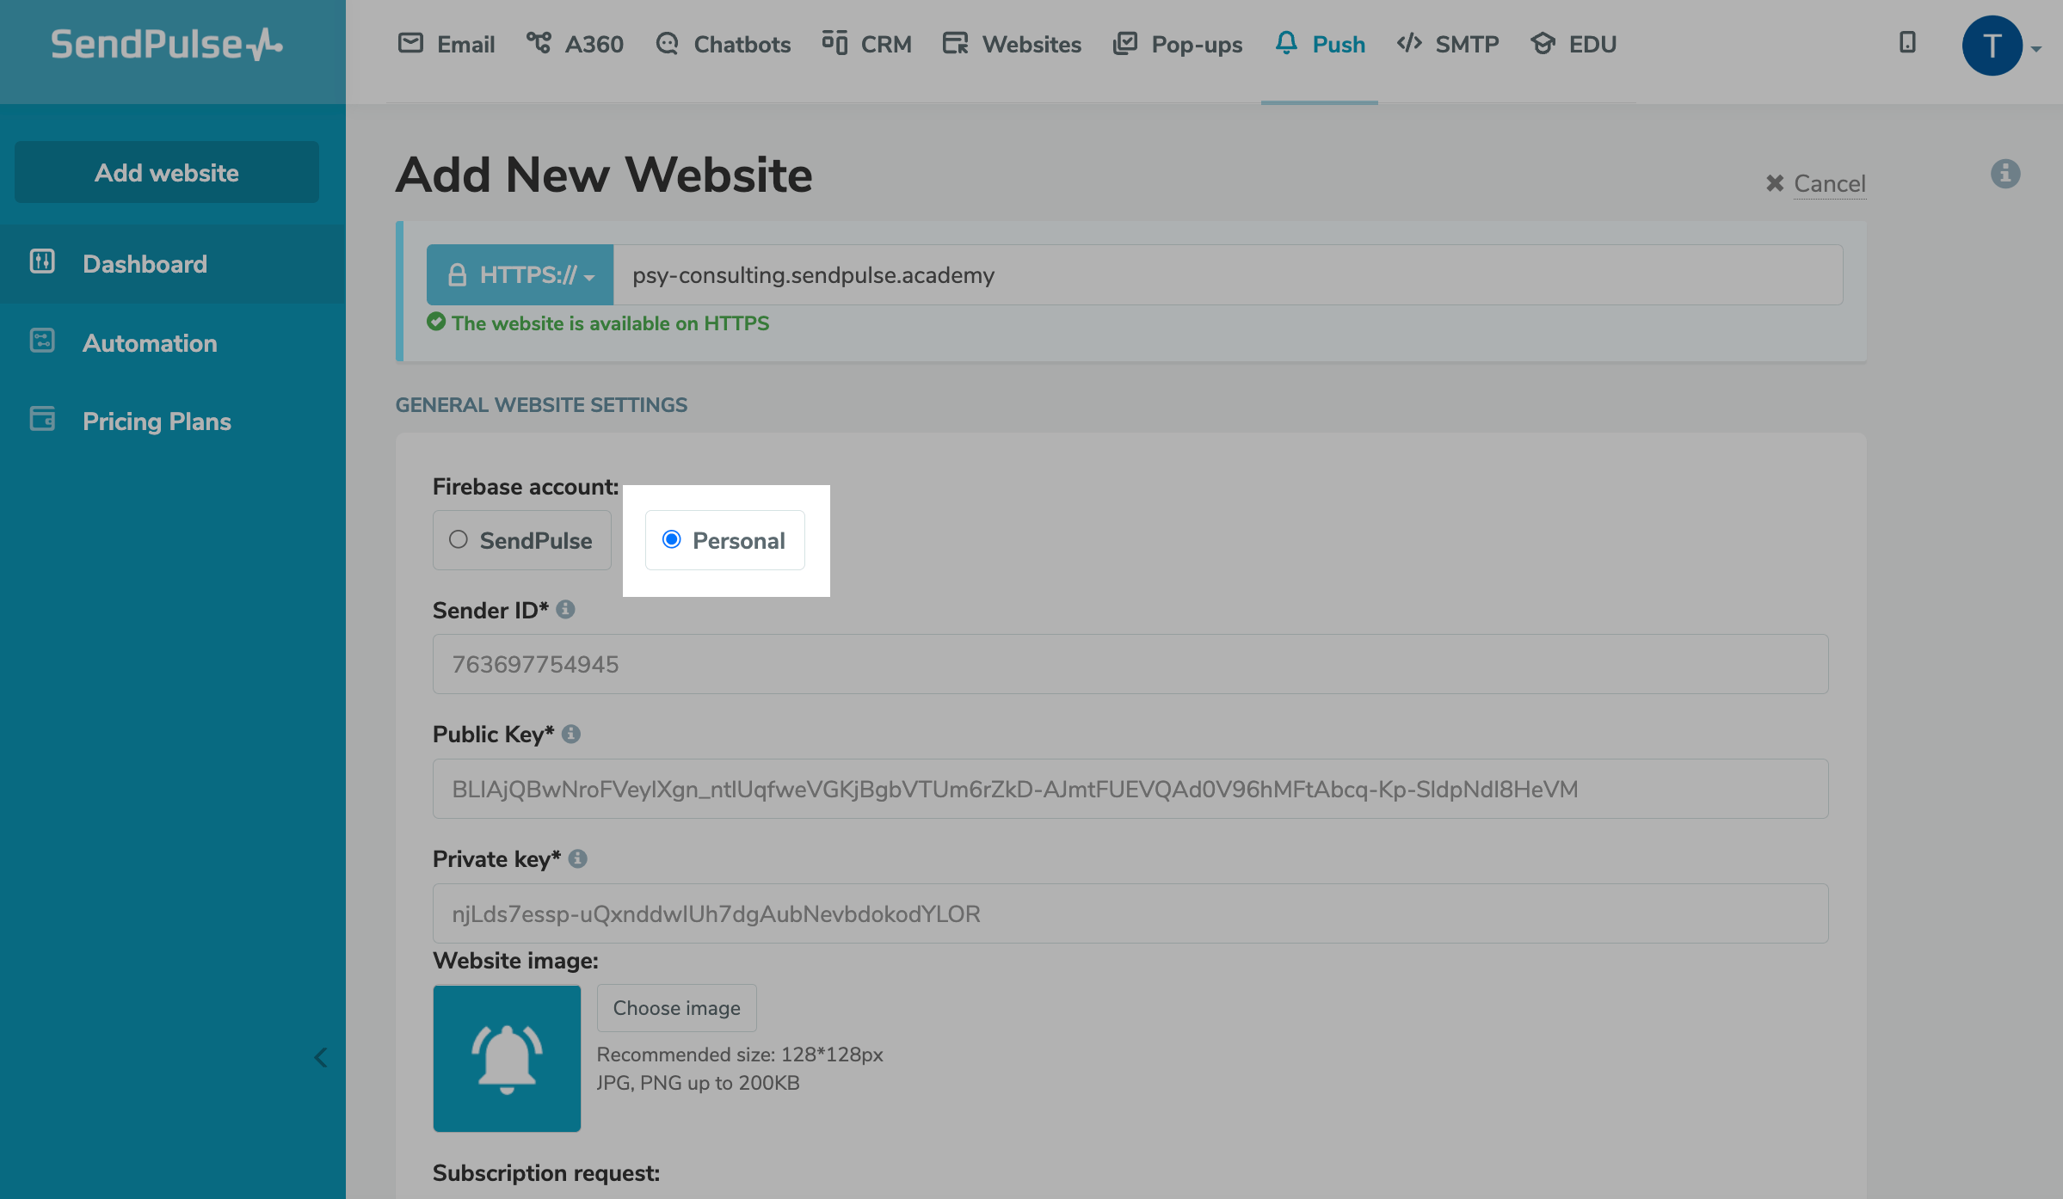2063x1199 pixels.
Task: Click the bell website image thumbnail
Action: 507,1058
